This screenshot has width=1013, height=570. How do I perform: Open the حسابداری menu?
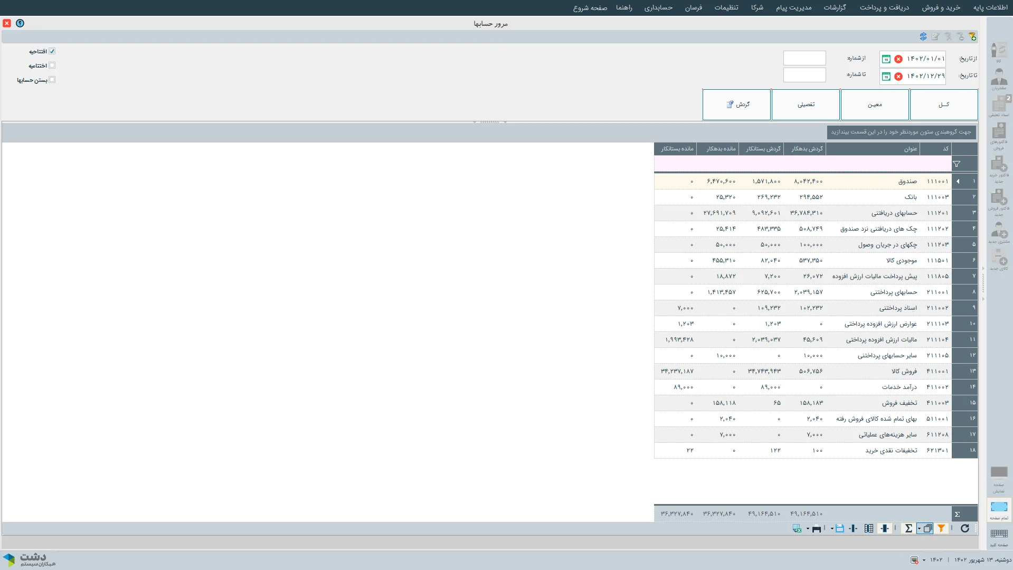point(658,7)
